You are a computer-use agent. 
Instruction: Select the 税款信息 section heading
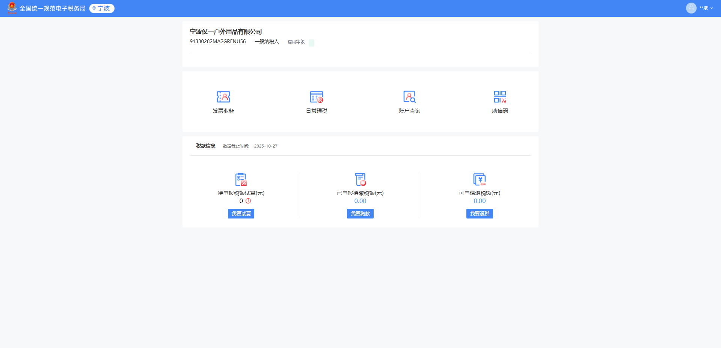206,146
